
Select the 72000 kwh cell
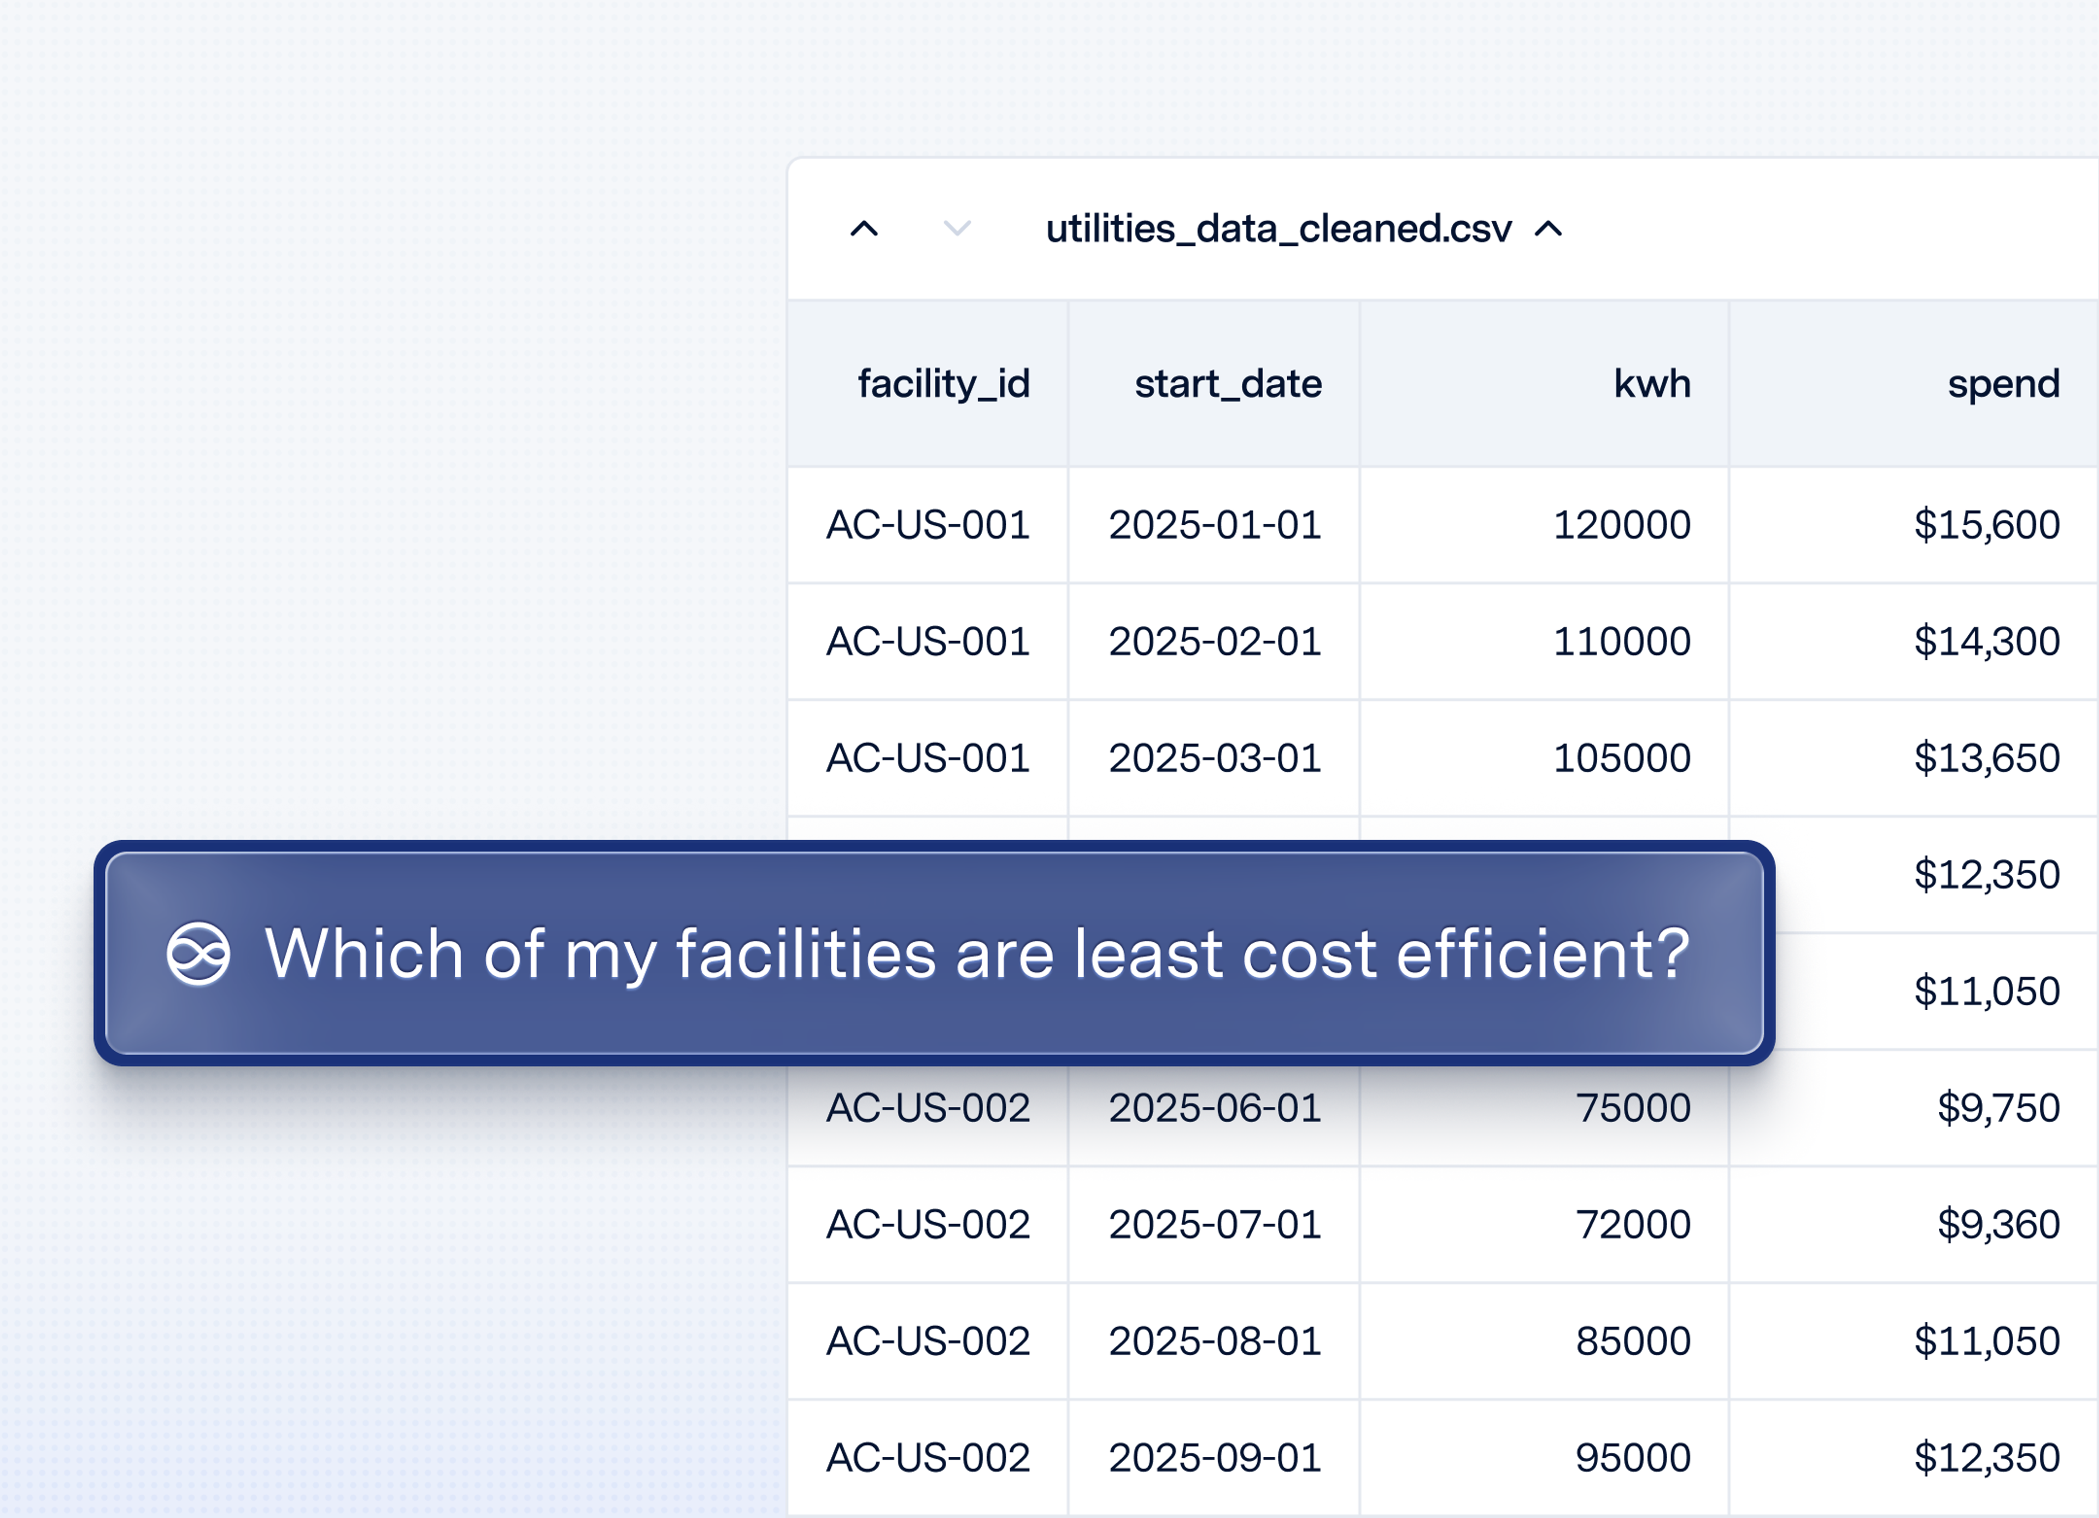click(1545, 1224)
